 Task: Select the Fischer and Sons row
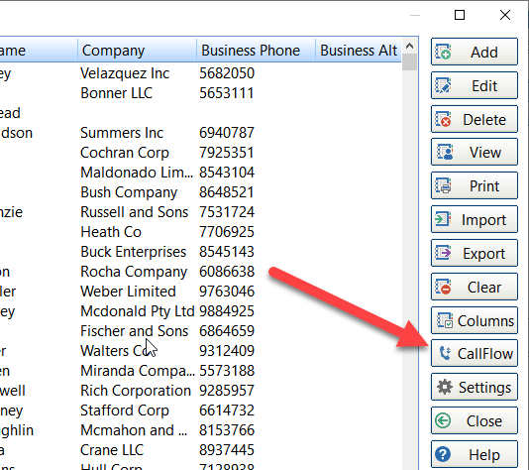201,331
